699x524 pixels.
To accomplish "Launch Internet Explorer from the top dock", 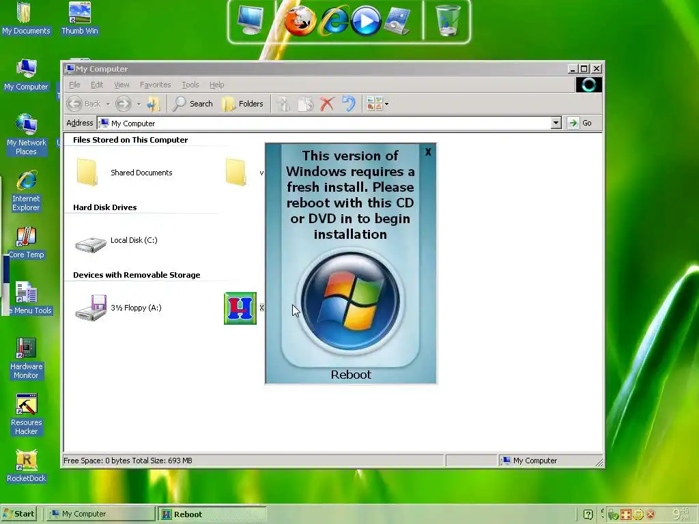I will click(x=334, y=21).
